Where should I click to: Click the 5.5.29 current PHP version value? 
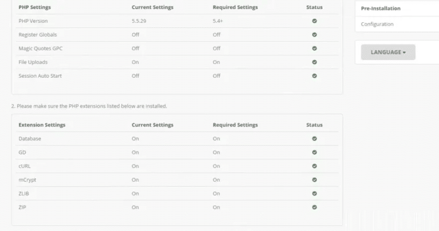(139, 21)
